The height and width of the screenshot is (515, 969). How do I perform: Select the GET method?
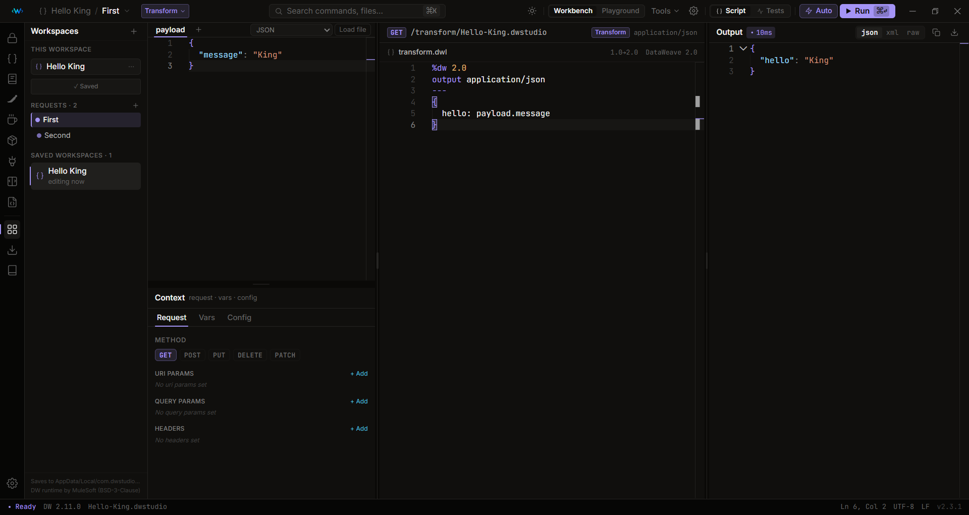pyautogui.click(x=166, y=355)
